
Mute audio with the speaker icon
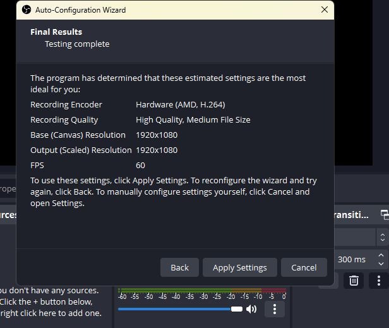pyautogui.click(x=251, y=309)
